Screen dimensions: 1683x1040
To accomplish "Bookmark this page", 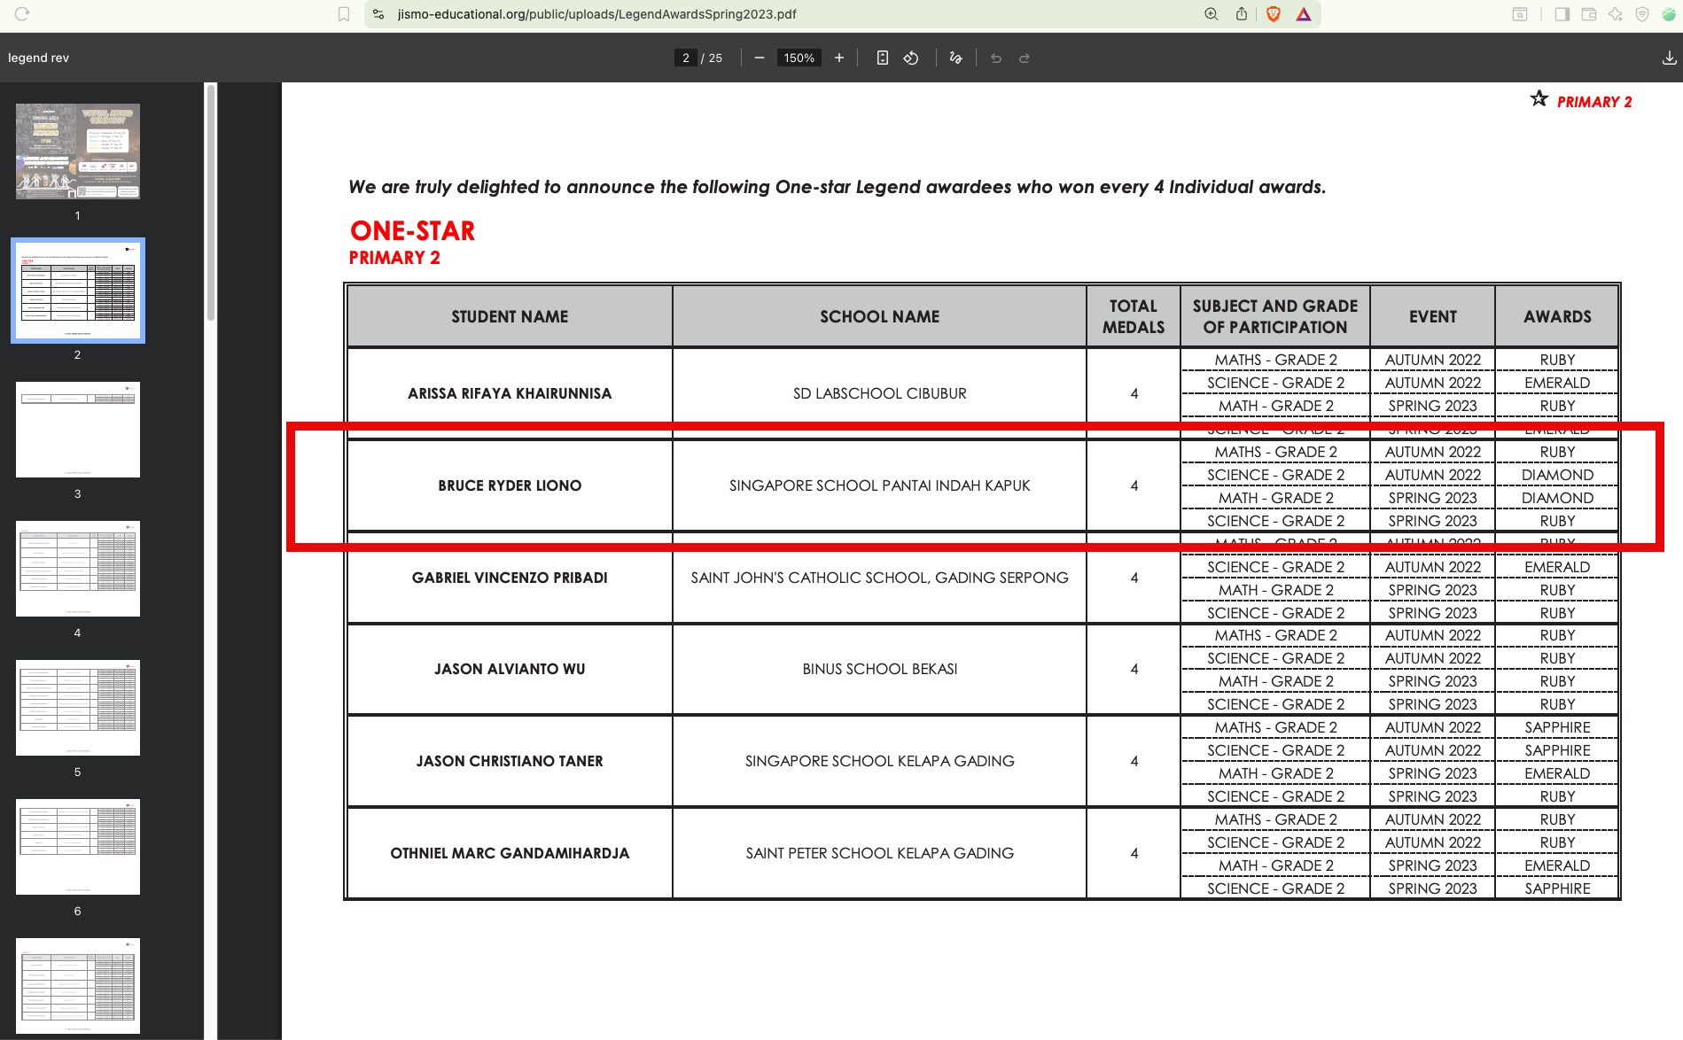I will [344, 14].
